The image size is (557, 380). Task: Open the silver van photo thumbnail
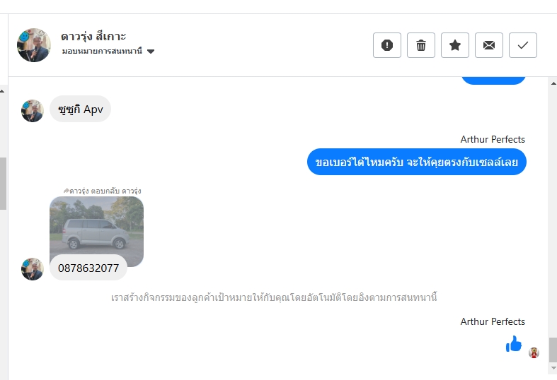[x=97, y=225]
